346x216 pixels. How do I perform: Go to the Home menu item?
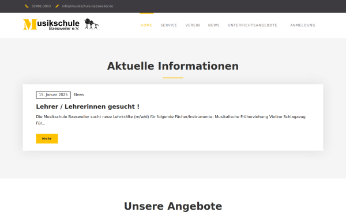146,25
